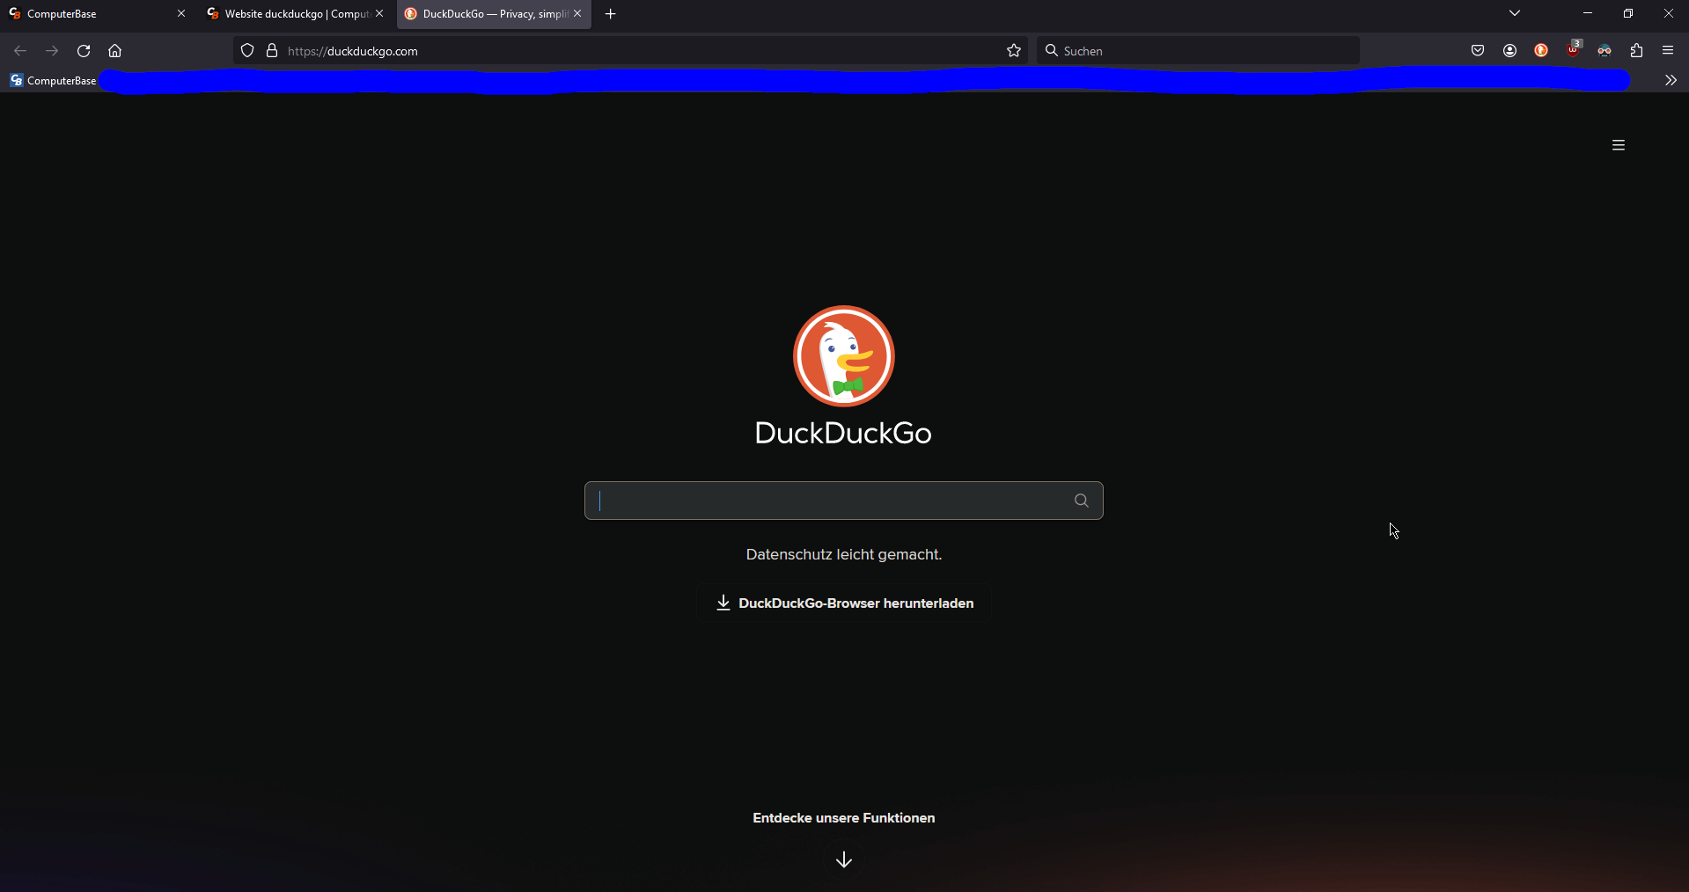1689x892 pixels.
Task: Open the Pocket save button
Action: click(x=1478, y=51)
